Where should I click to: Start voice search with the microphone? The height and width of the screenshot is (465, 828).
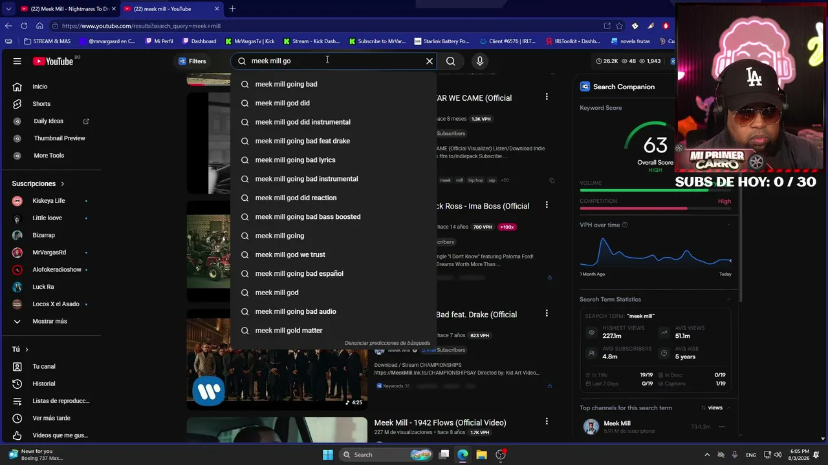pos(480,61)
